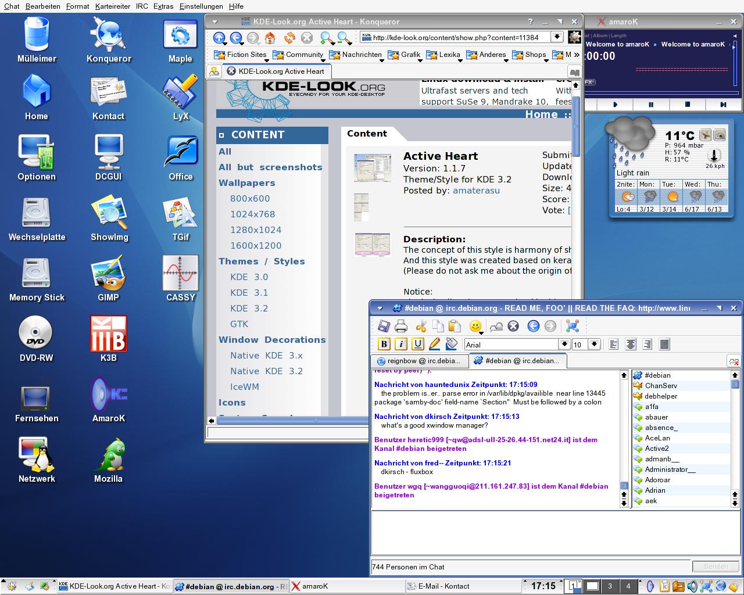Open the IceWM decorations link
Viewport: 744px width, 595px height.
(x=245, y=386)
